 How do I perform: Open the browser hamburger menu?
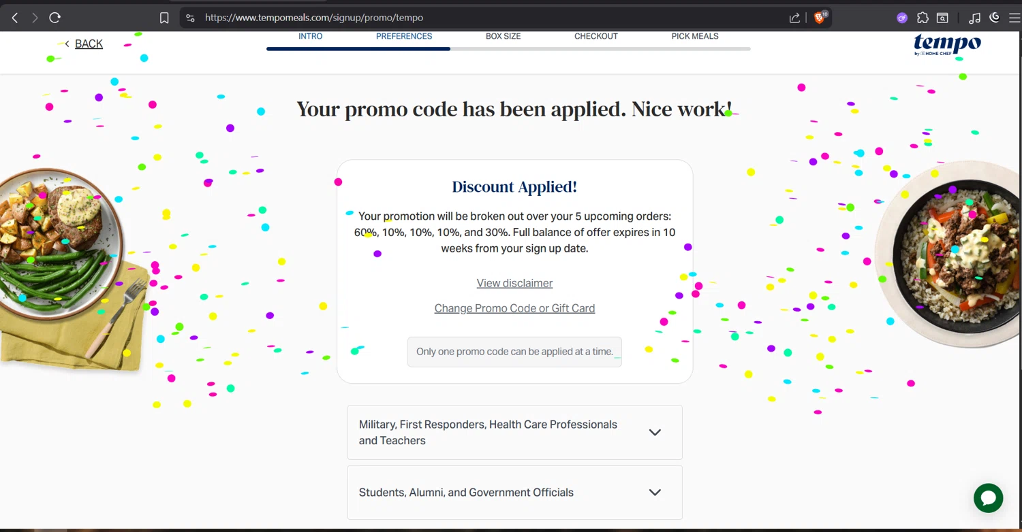[x=1014, y=18]
